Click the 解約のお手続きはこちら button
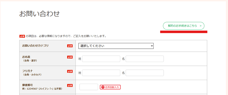The image size is (228, 95). (x=184, y=26)
